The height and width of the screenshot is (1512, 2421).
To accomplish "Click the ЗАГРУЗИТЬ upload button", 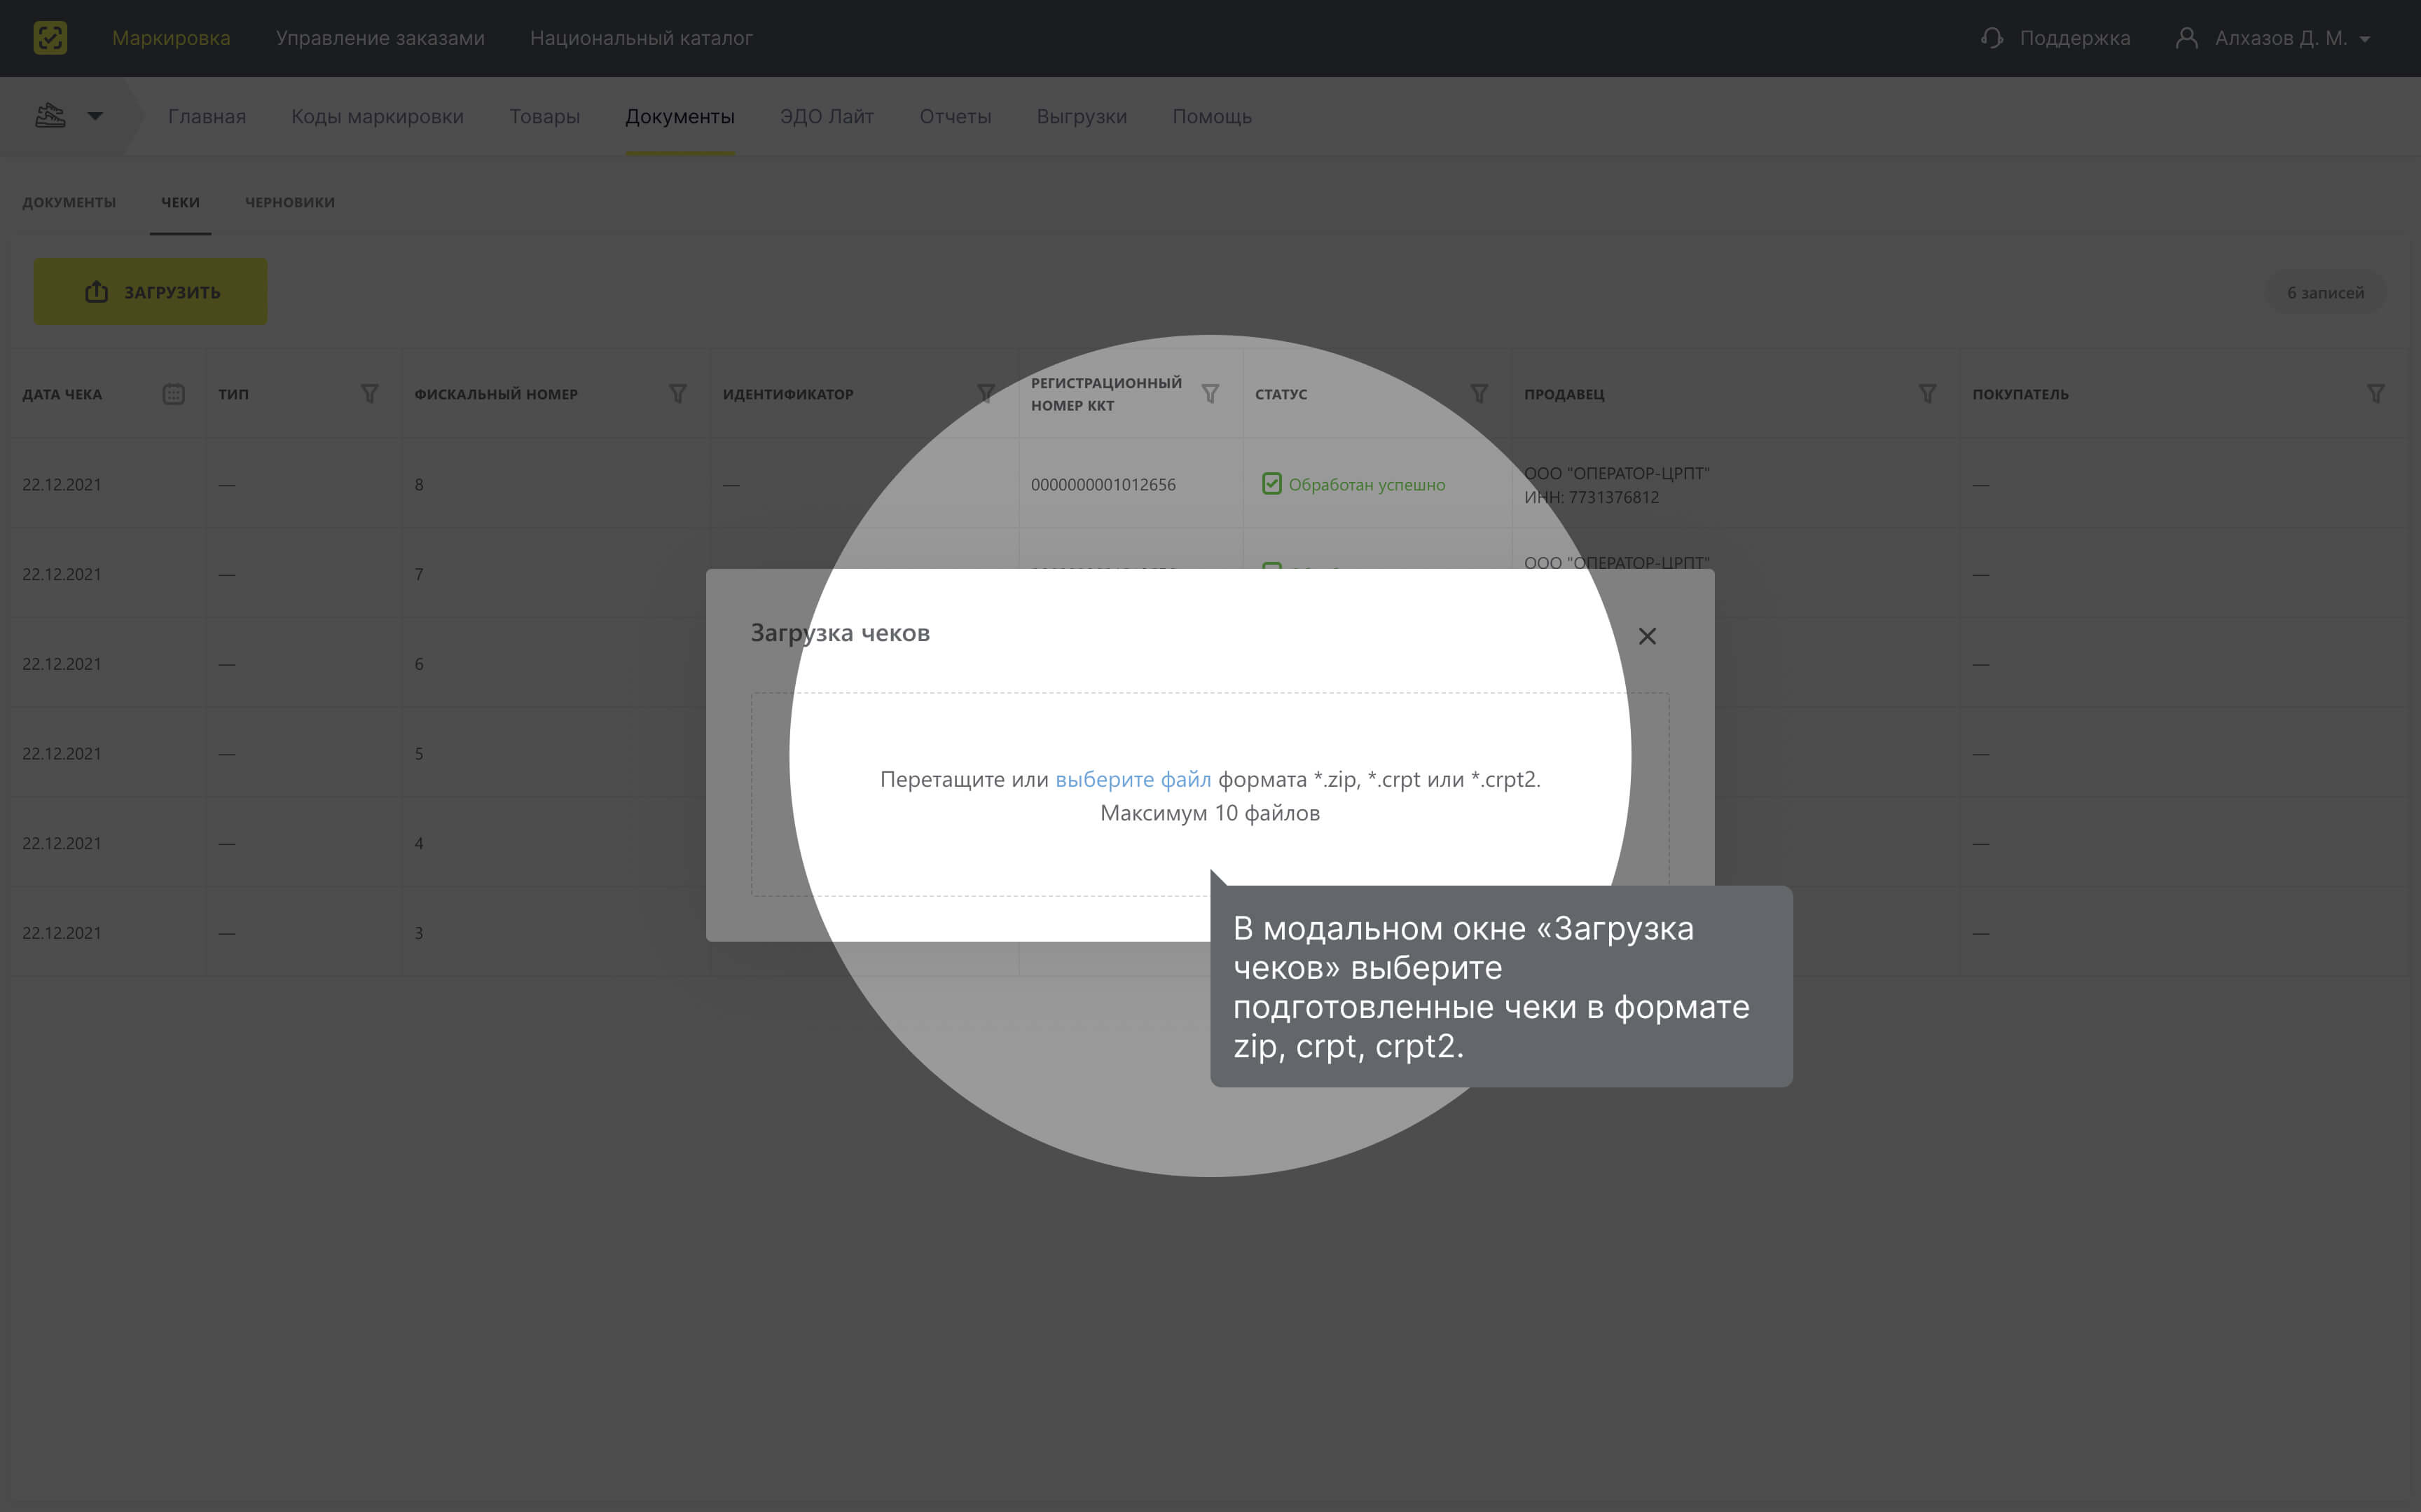I will (150, 292).
